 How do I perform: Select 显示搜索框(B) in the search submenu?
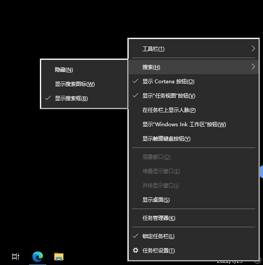[x=84, y=98]
